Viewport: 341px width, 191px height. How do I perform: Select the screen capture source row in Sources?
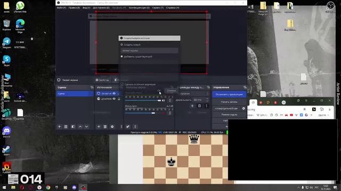point(108,93)
